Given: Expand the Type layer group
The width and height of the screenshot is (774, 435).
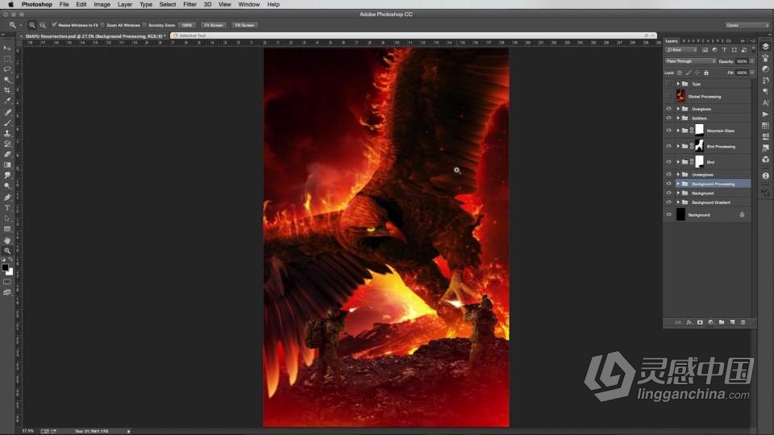Looking at the screenshot, I should tap(678, 84).
